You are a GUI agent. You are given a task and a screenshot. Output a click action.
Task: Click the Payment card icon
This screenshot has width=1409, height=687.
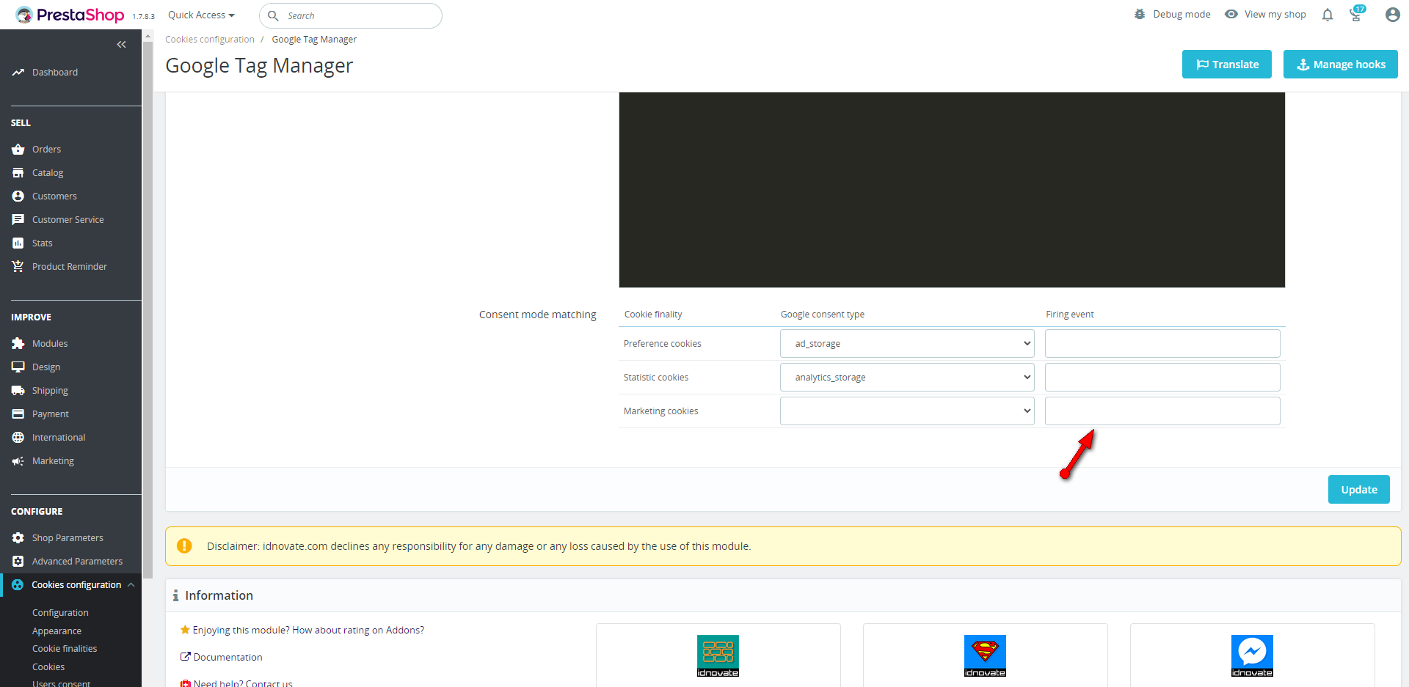(18, 414)
